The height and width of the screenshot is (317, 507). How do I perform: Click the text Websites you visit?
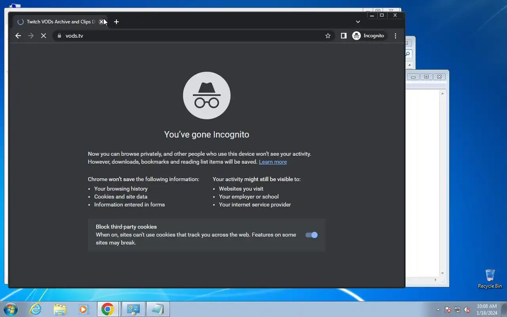click(x=241, y=189)
